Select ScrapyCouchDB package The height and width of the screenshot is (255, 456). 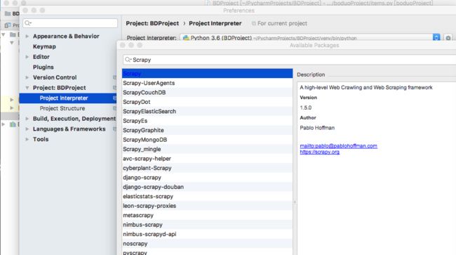click(x=208, y=92)
